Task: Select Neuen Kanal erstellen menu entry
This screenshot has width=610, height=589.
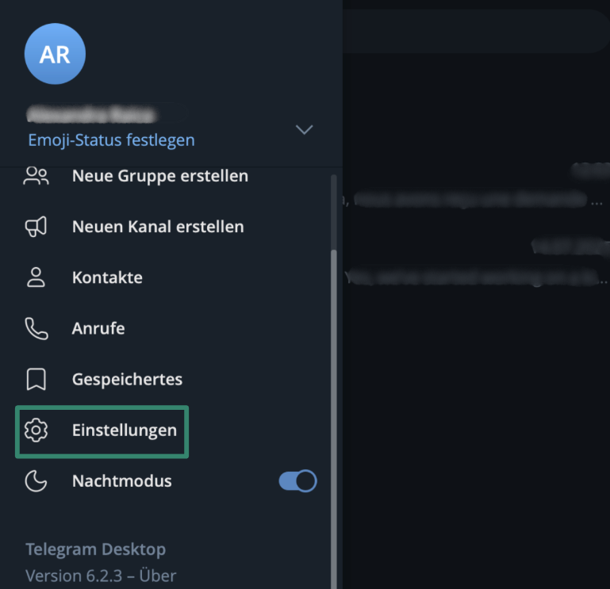Action: (158, 227)
